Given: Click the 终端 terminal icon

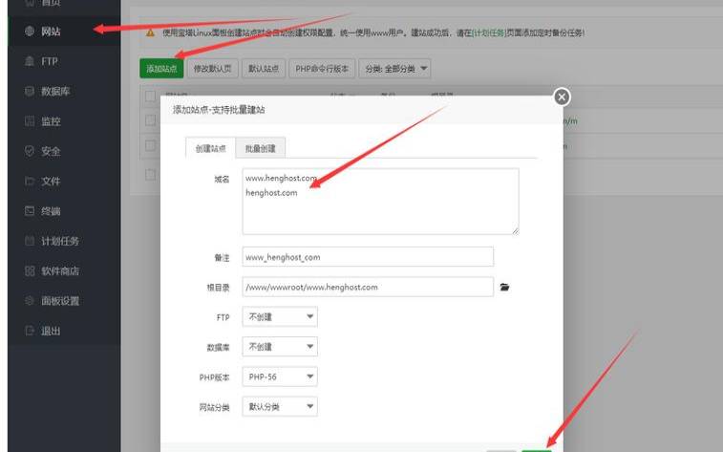Looking at the screenshot, I should [30, 211].
